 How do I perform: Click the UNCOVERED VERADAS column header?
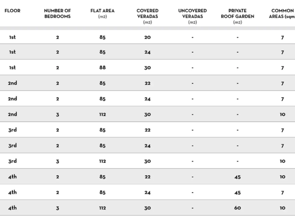click(192, 16)
